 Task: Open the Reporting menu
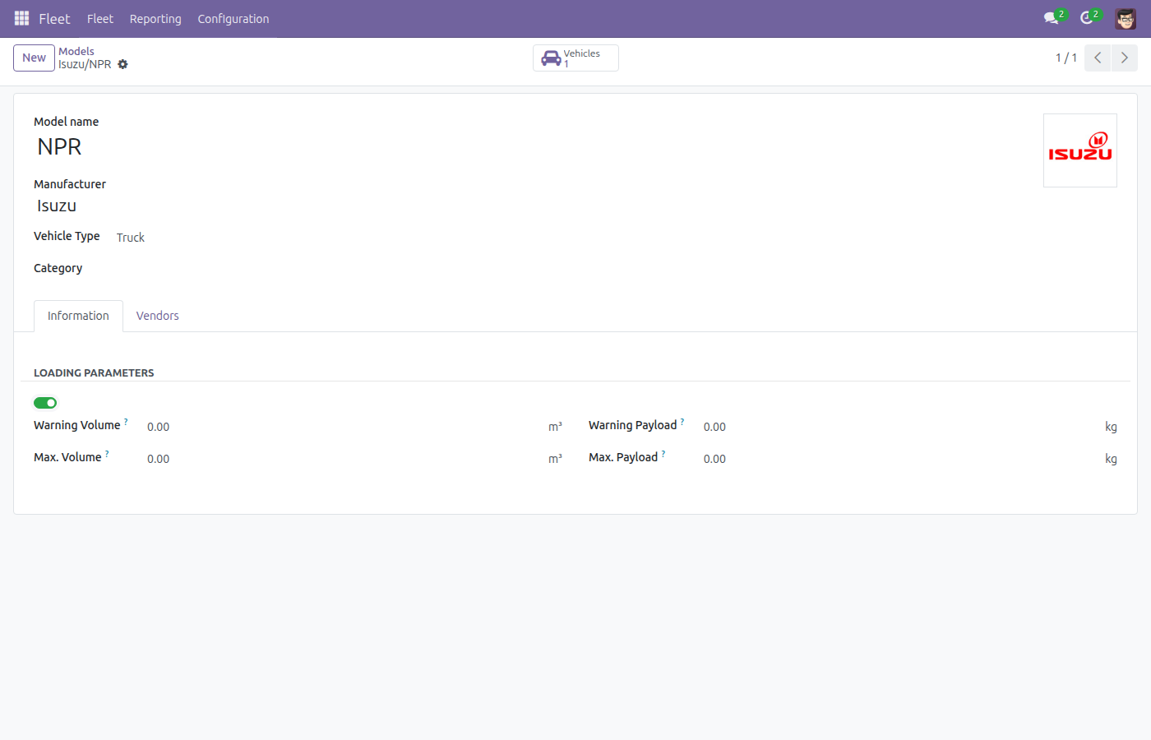click(x=155, y=19)
